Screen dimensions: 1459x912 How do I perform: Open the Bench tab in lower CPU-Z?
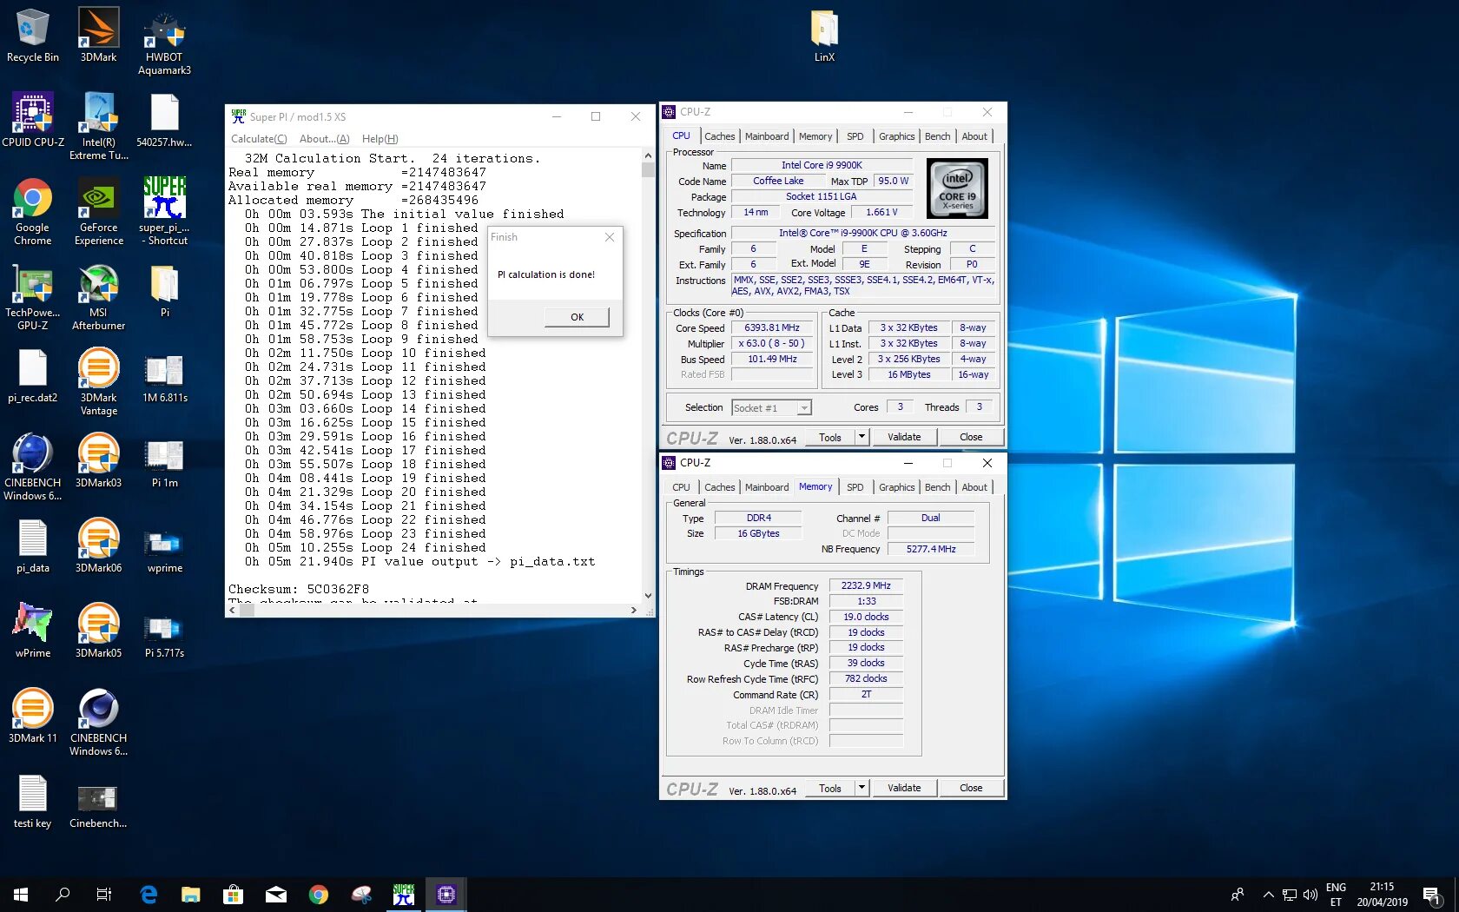(937, 487)
